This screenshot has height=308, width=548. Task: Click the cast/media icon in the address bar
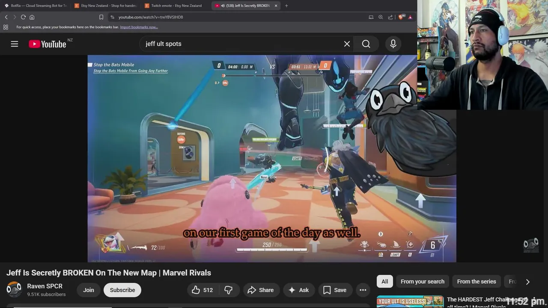click(371, 17)
